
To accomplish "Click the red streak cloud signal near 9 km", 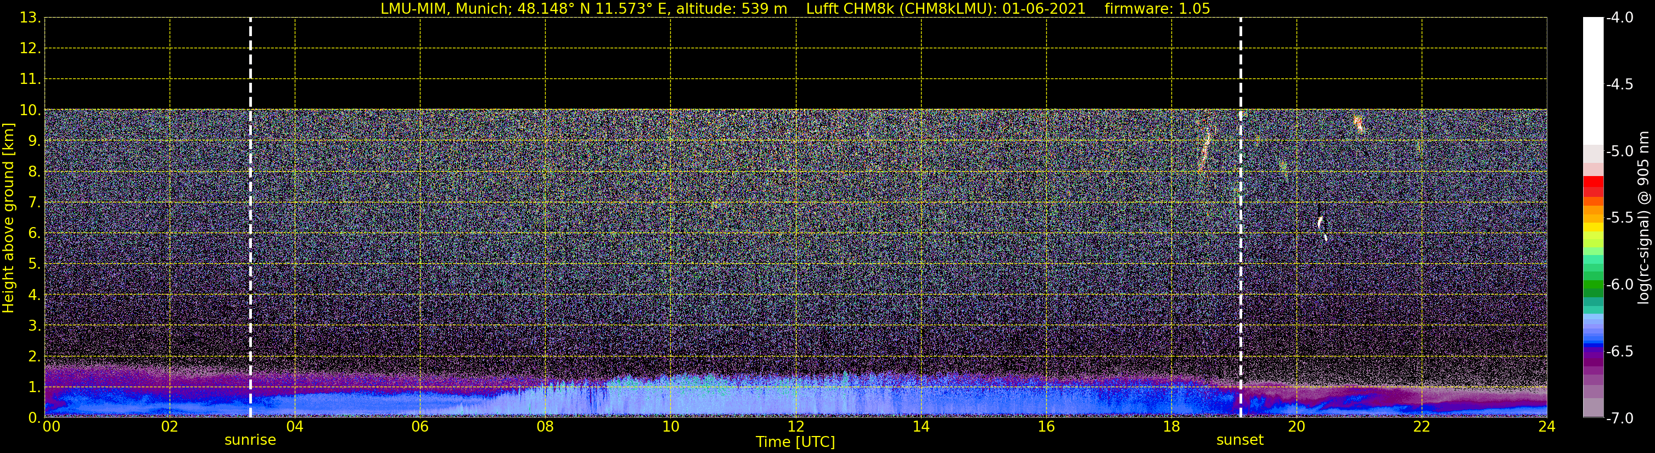I will coord(1205,149).
